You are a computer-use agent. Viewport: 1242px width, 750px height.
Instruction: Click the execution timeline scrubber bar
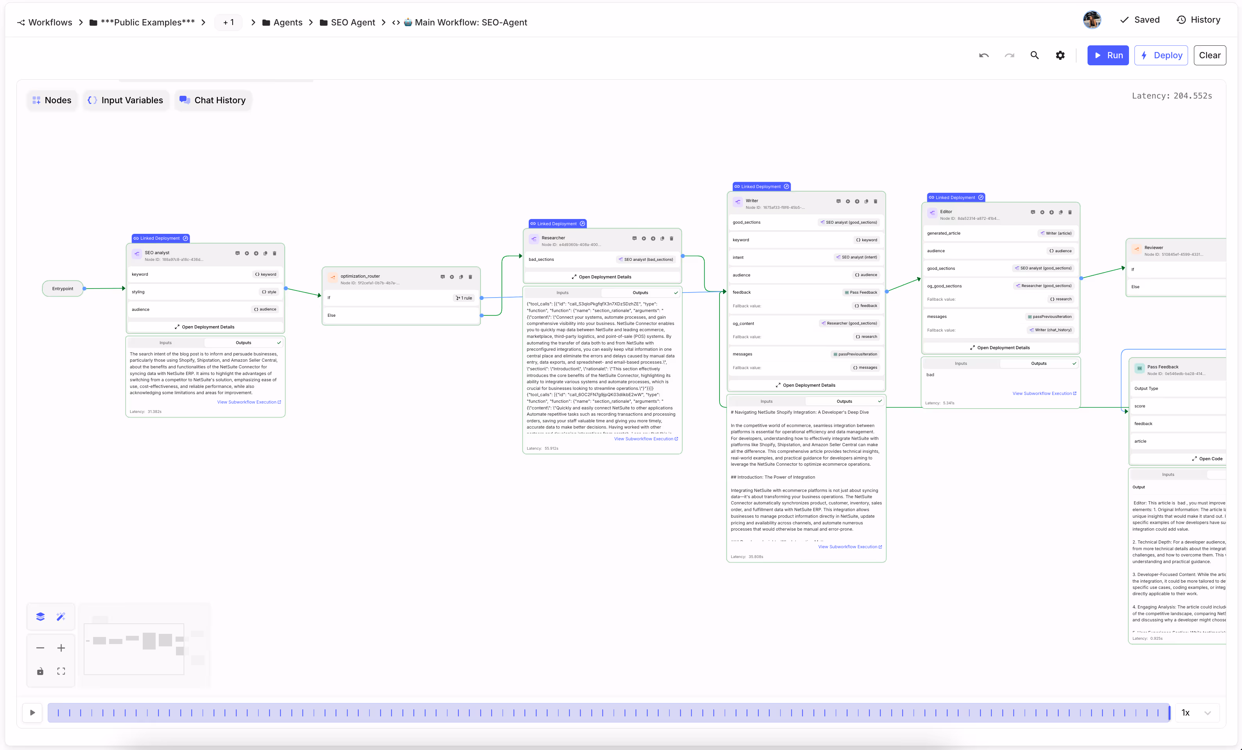click(x=608, y=712)
